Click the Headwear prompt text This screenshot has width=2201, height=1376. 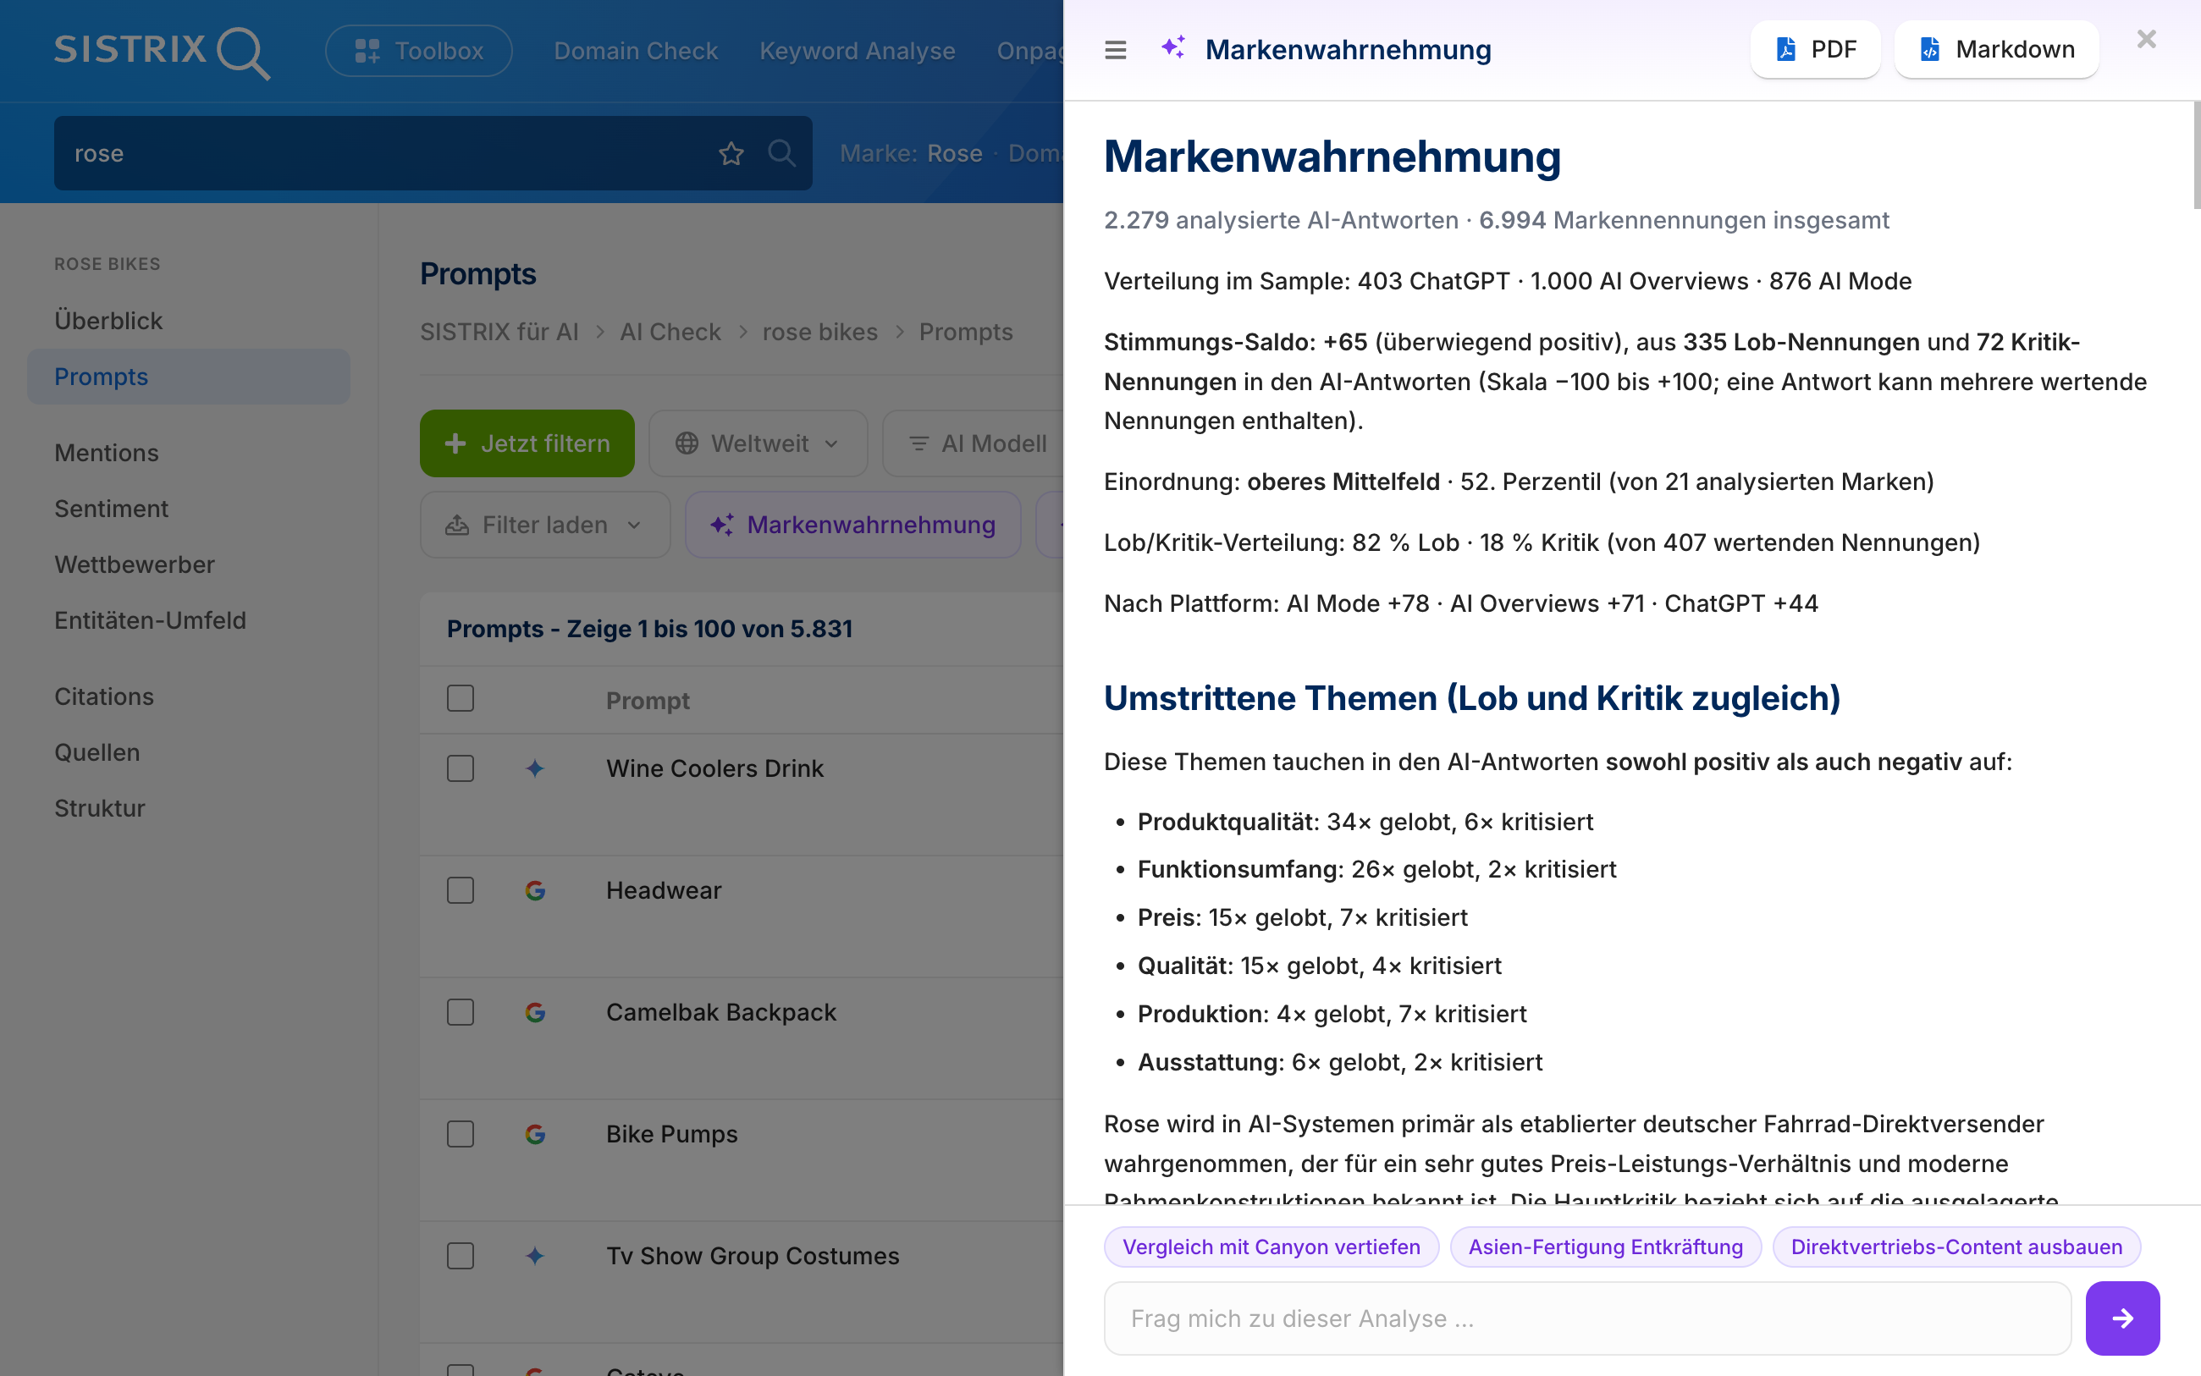664,891
